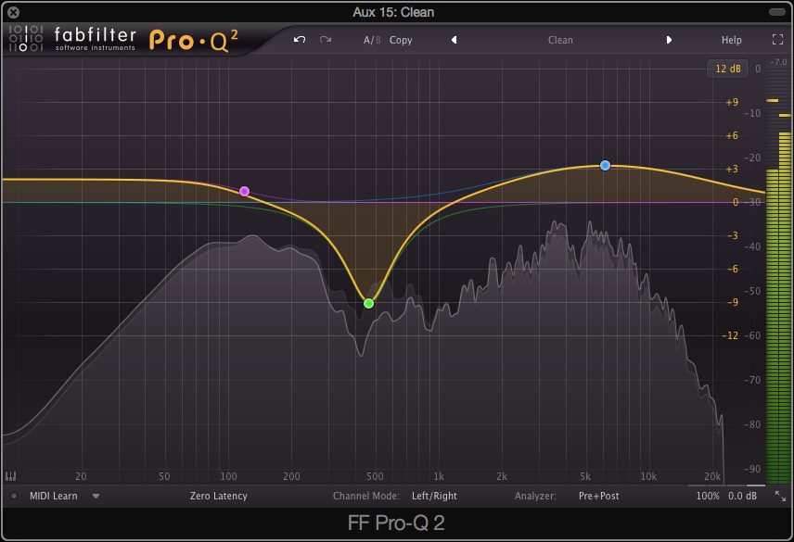
Task: Select the purple low shelf band node
Action: coord(244,191)
